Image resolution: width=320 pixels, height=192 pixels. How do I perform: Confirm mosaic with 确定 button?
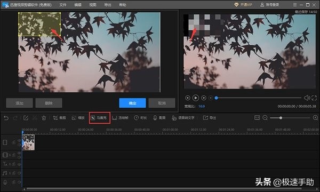tap(132, 103)
